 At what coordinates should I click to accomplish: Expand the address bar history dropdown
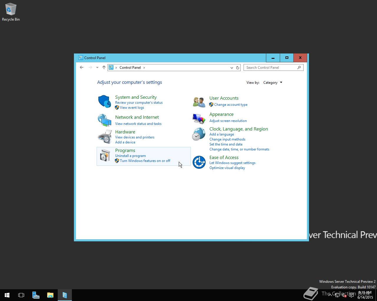232,68
